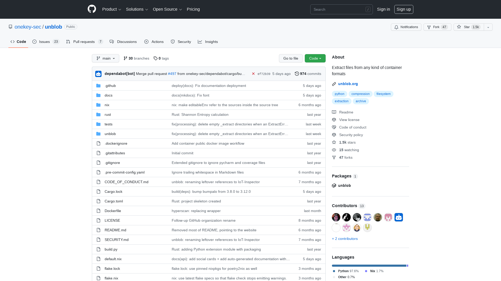Open the rust folder icon
Image resolution: width=501 pixels, height=281 pixels.
tap(98, 114)
